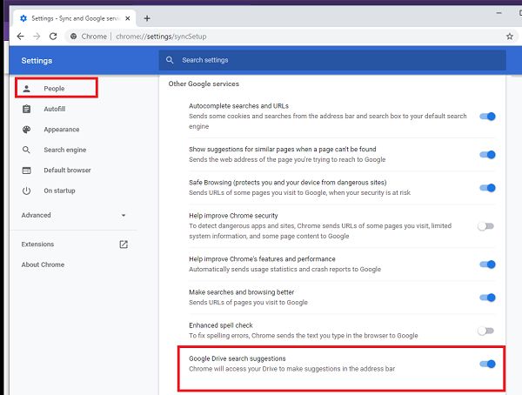This screenshot has height=395, width=522.
Task: Click the Search settings field
Action: (x=331, y=60)
